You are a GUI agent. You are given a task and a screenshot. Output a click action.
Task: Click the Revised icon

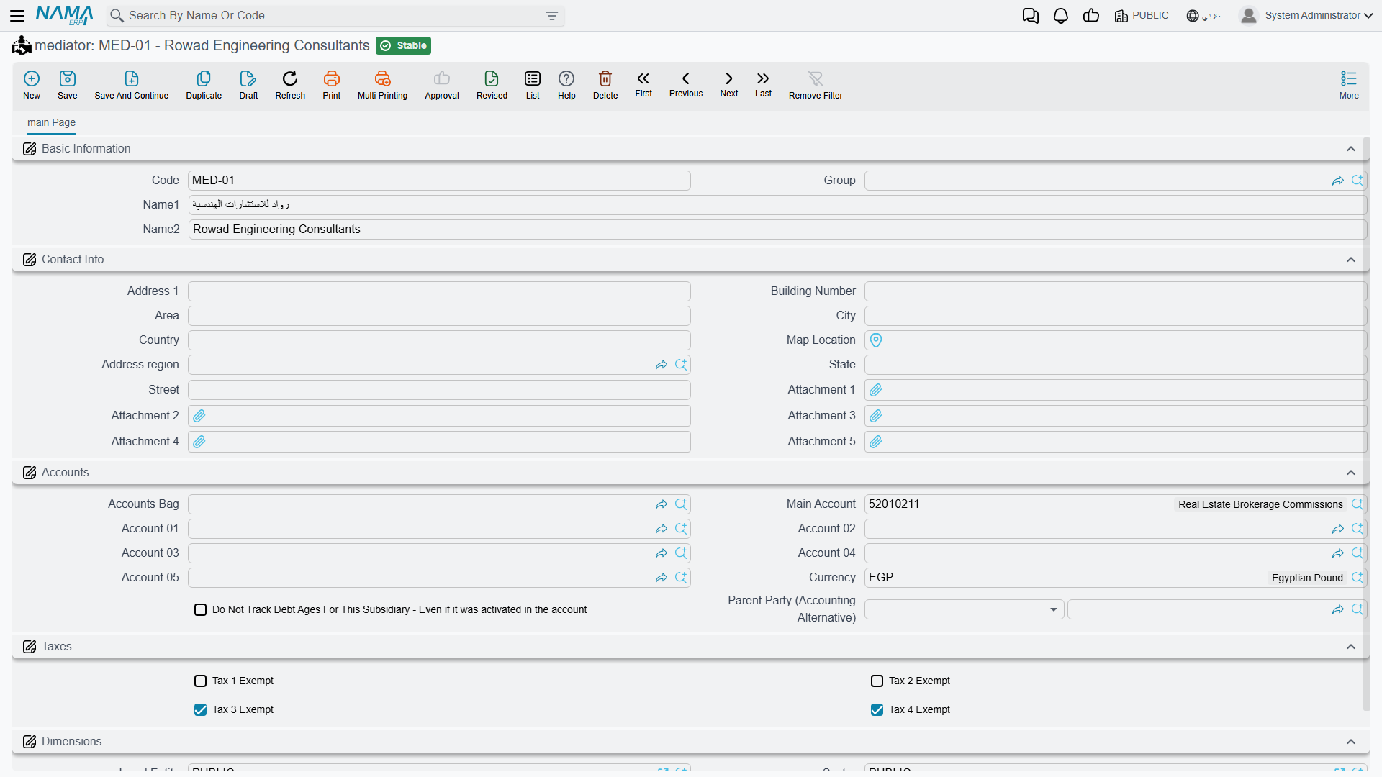coord(492,85)
